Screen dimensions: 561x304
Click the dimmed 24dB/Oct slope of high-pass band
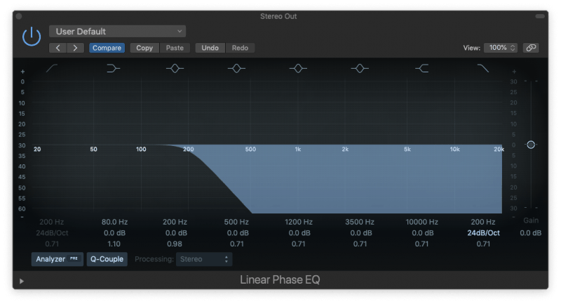click(52, 233)
